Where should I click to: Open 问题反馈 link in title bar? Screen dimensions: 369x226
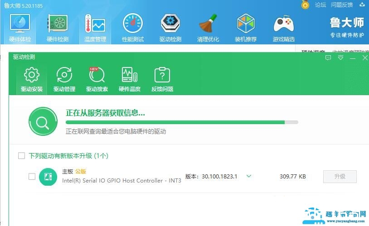[x=342, y=5]
